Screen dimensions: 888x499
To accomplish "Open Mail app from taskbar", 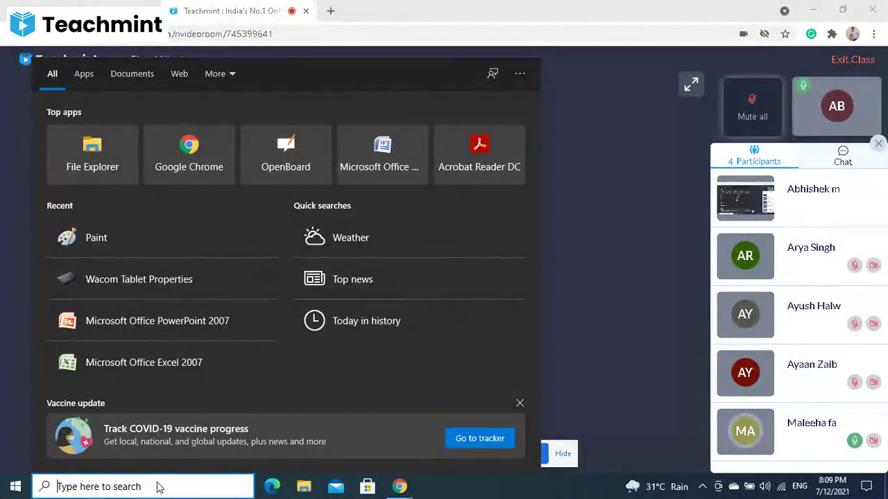I will tap(336, 486).
